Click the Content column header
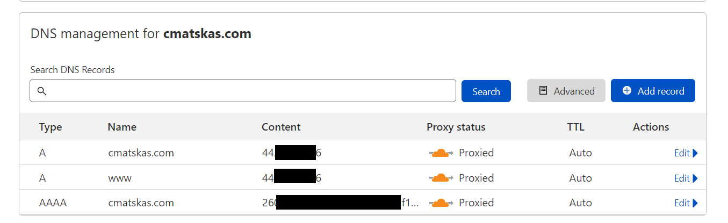The width and height of the screenshot is (728, 223). click(x=281, y=127)
